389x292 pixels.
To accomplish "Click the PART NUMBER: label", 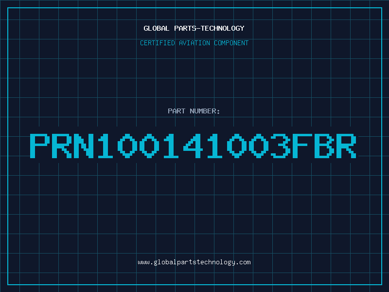I will 194,111.
